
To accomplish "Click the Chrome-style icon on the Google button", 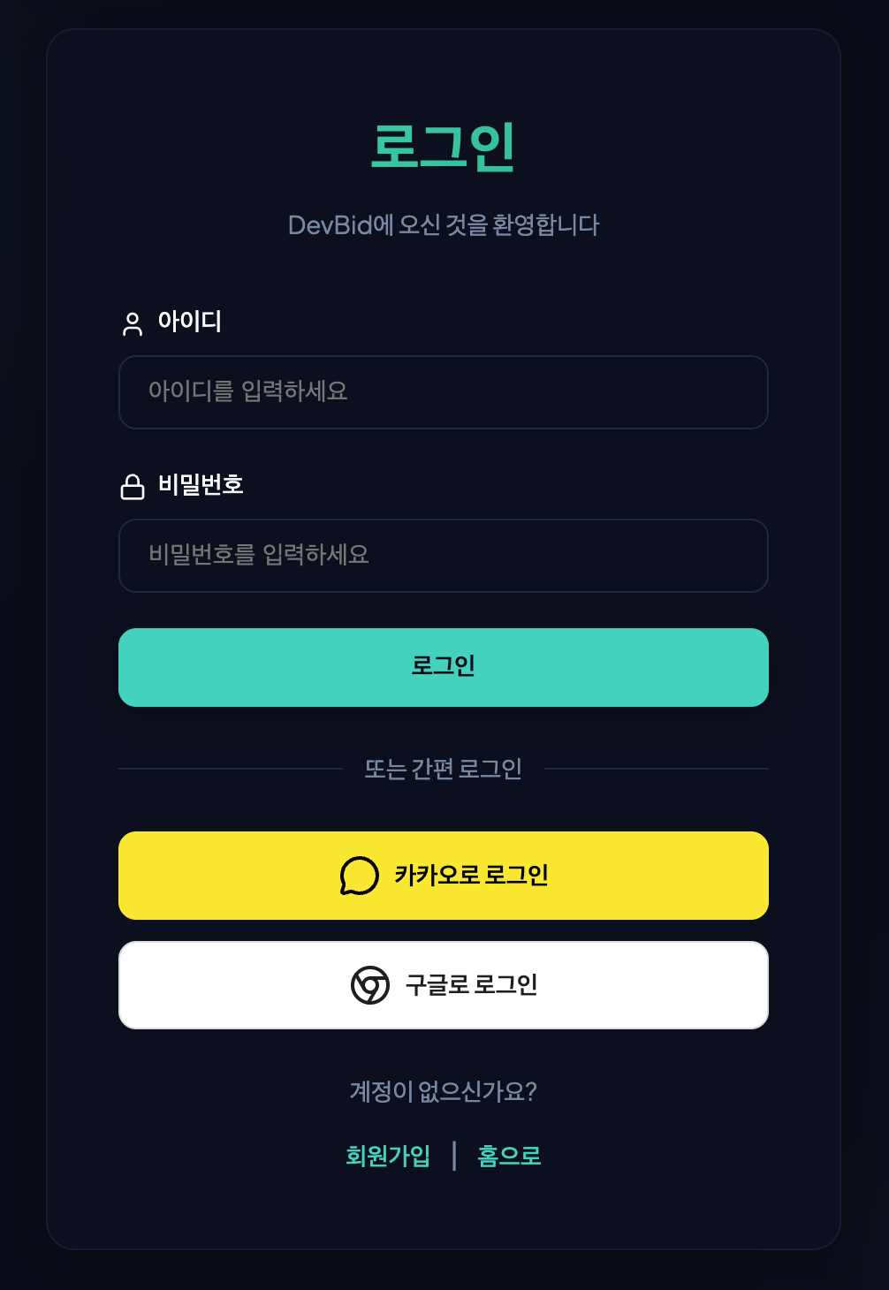I will click(x=370, y=985).
